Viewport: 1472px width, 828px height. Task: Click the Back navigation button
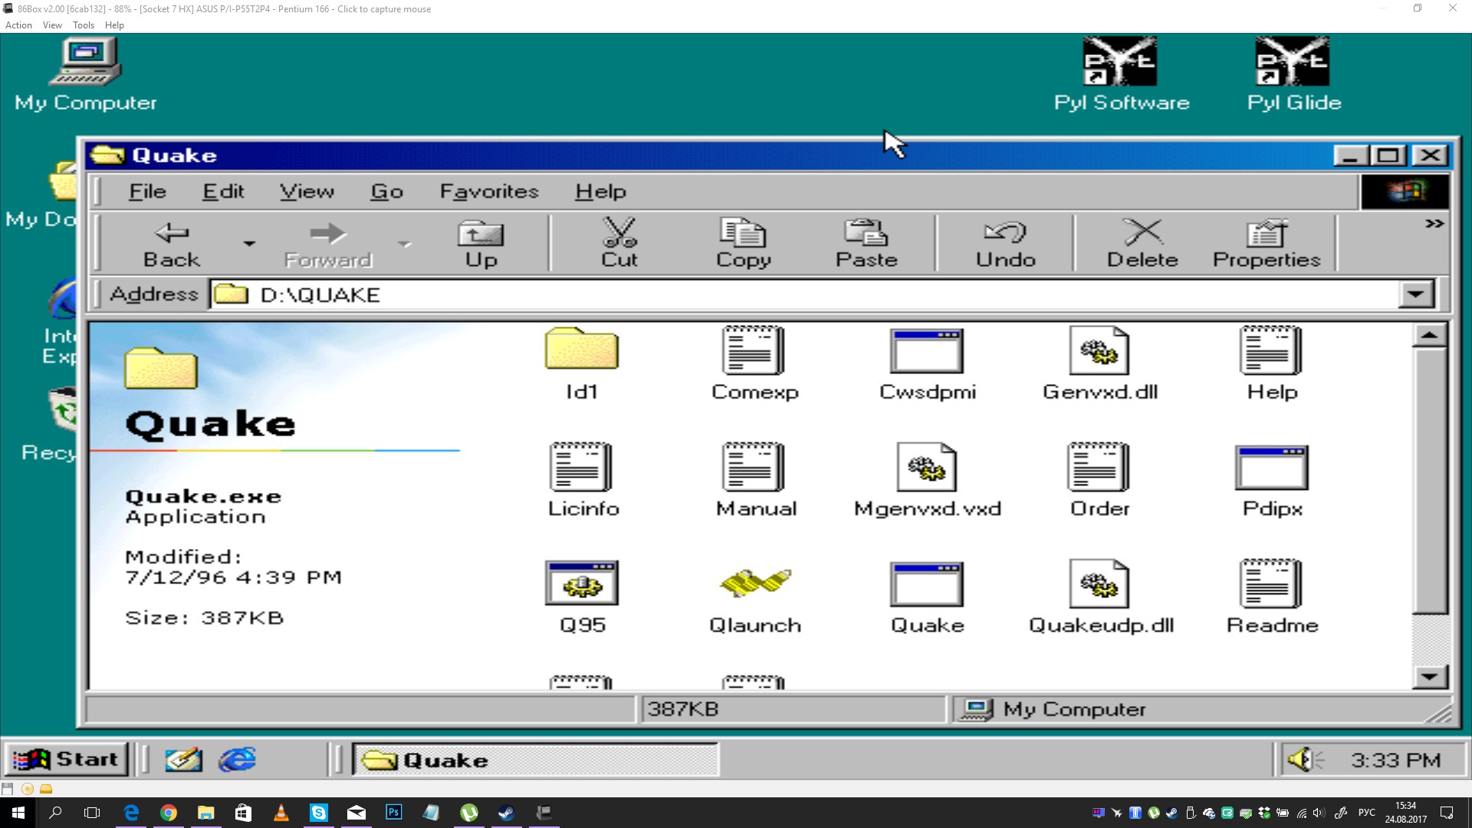click(172, 242)
